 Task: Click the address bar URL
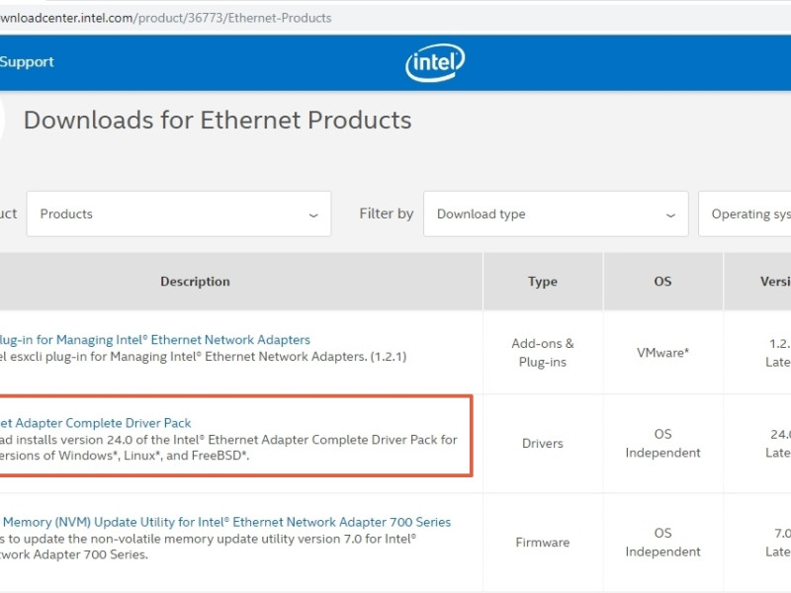[x=165, y=18]
